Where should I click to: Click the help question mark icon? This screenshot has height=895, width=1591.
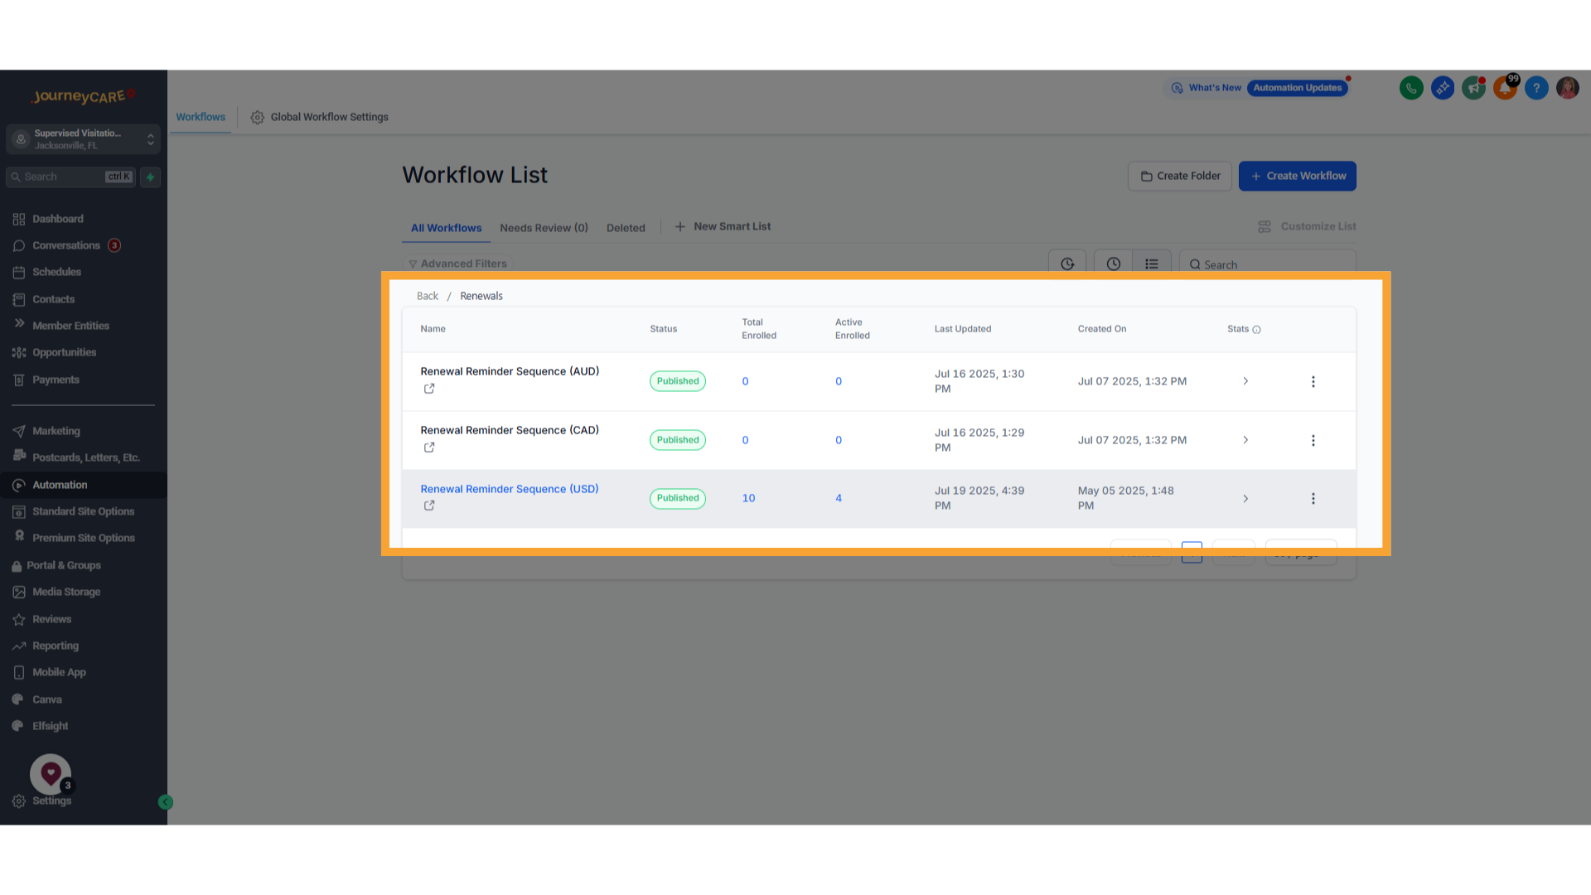click(x=1536, y=88)
